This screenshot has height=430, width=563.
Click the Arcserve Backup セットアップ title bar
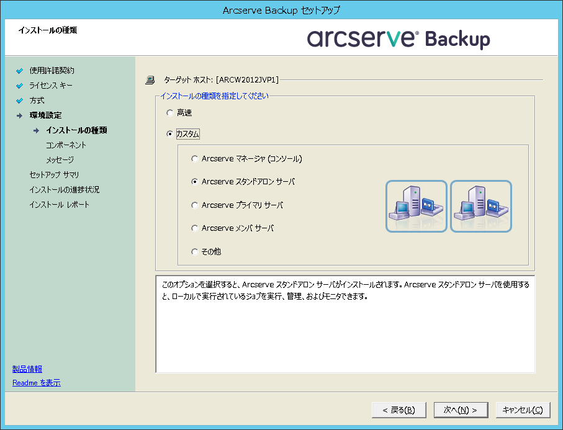(x=282, y=10)
